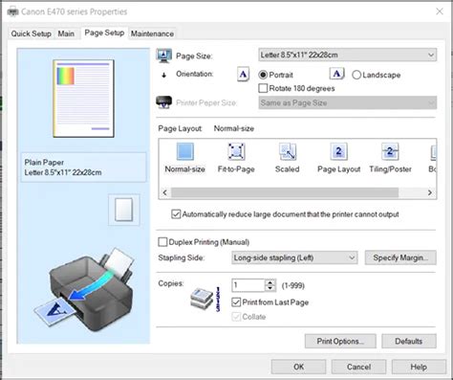Select Portrait orientation radio button
Viewport: 453px width, 380px height.
263,75
